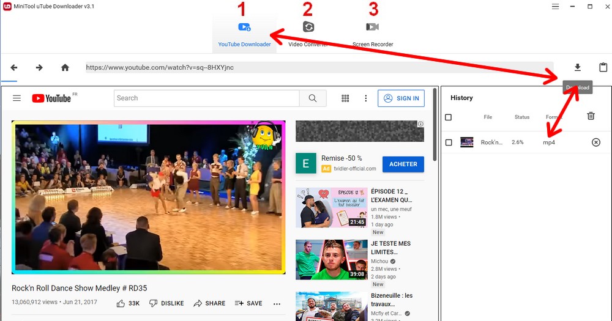Click the video title Rock'n Roll Dance Show Medley
612x321 pixels.
[79, 288]
